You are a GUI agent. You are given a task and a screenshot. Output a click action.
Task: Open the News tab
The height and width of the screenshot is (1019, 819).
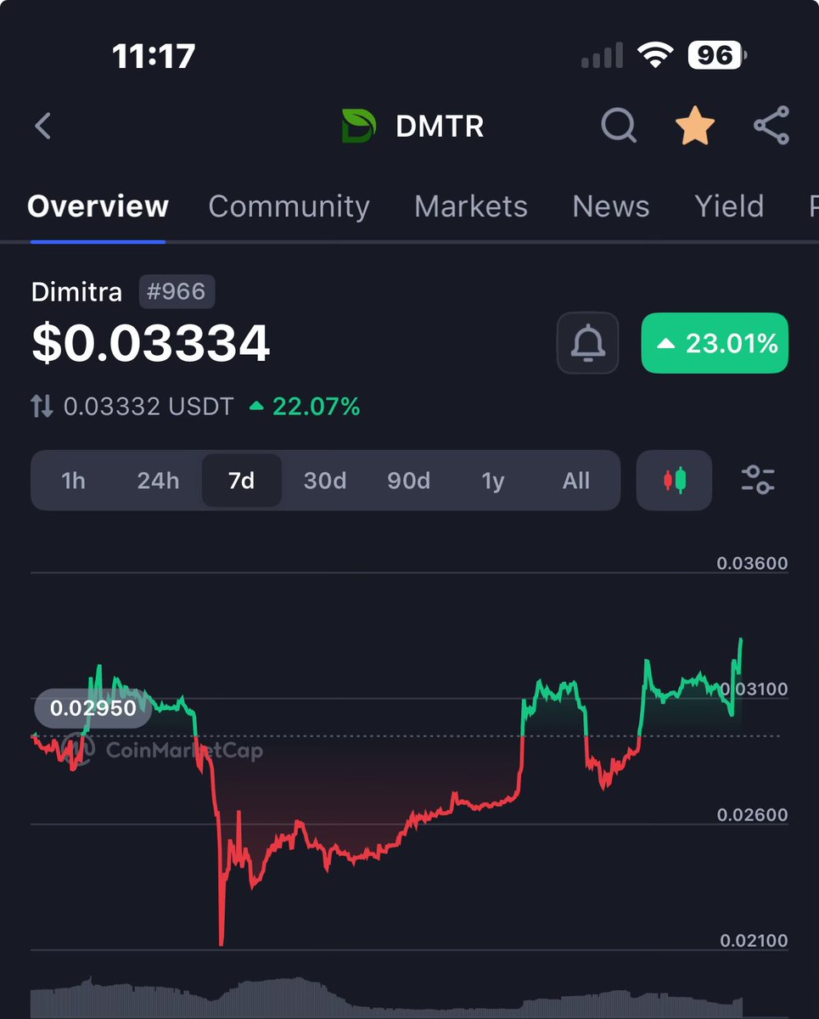tap(610, 206)
